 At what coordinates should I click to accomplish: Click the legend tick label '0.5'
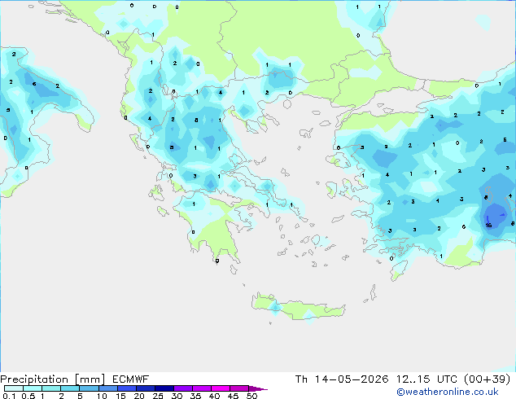click(x=28, y=396)
